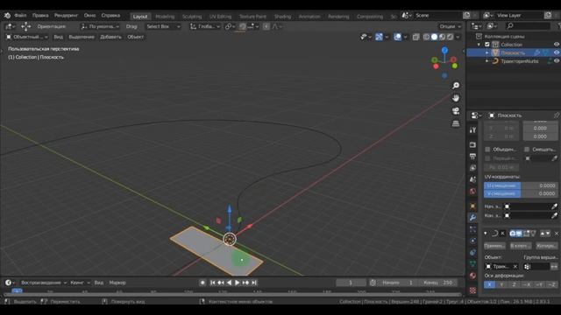Click the zoom magnifier viewport icon
Screen dimensions: 561x315
[x=456, y=86]
